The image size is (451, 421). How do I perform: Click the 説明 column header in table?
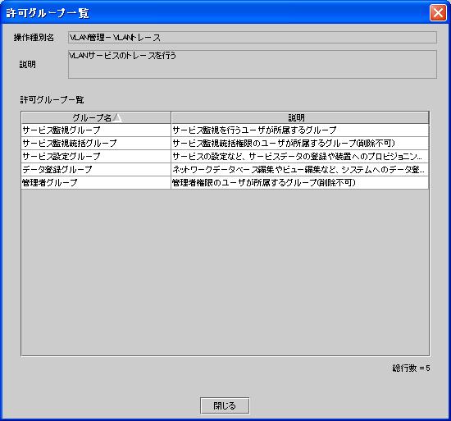(299, 117)
